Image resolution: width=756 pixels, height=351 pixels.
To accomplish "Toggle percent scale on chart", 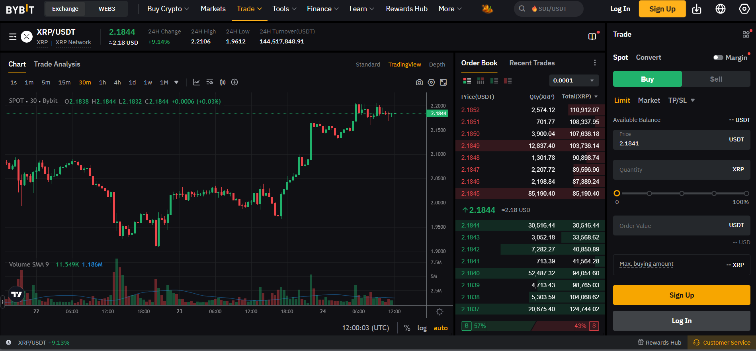I will click(407, 328).
